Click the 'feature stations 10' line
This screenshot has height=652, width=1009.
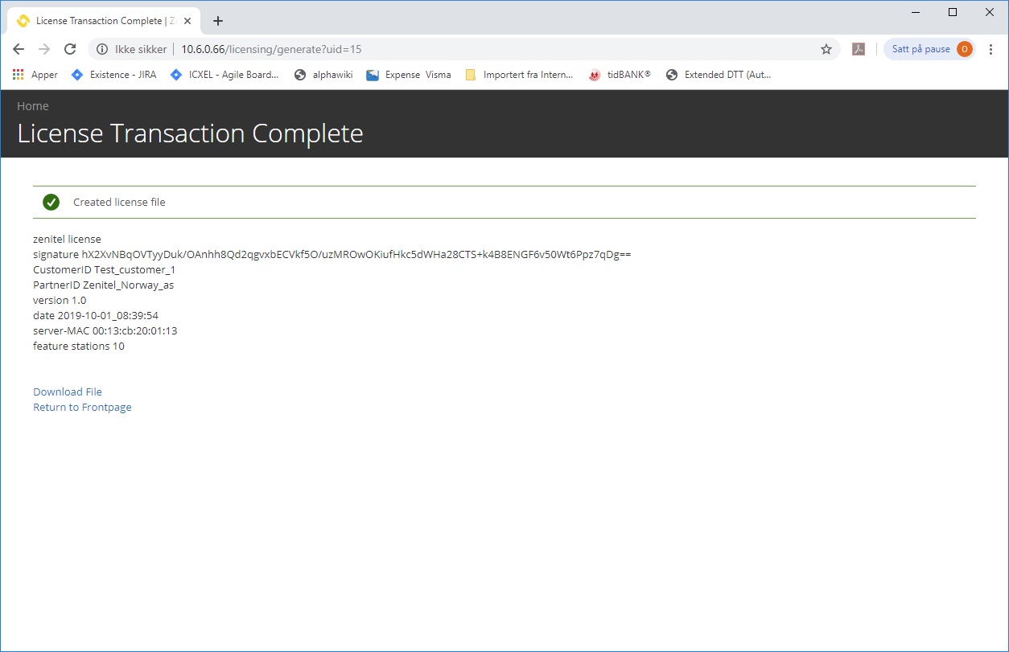click(x=79, y=346)
